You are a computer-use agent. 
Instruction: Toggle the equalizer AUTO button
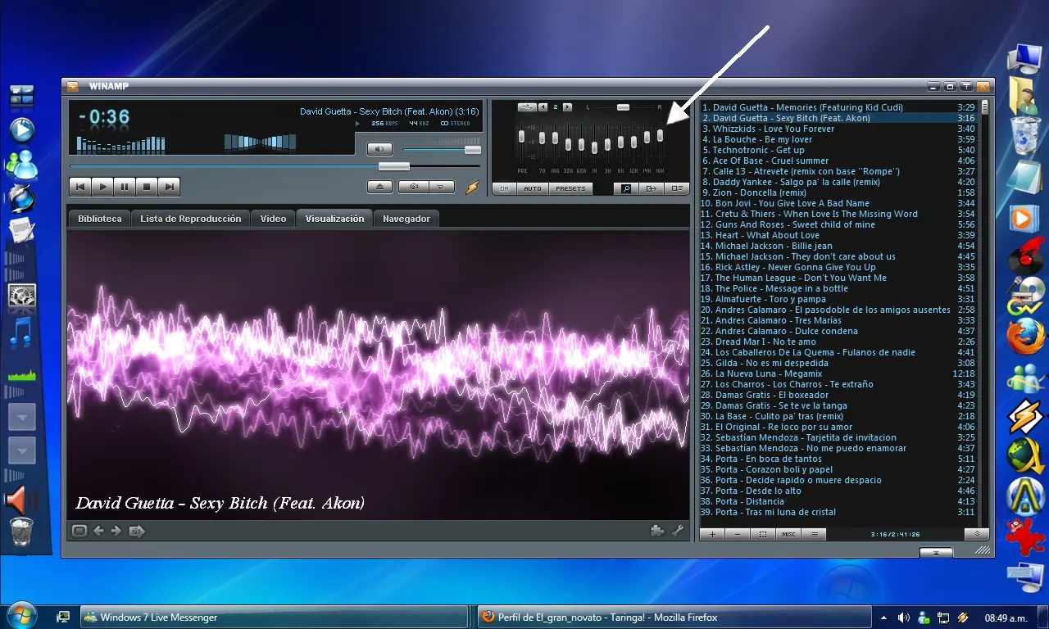click(x=533, y=188)
